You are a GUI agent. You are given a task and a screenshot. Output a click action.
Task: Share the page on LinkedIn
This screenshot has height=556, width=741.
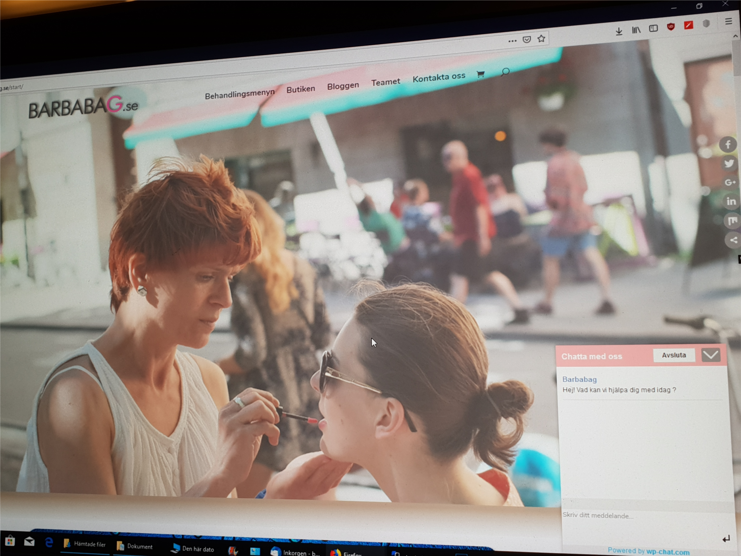tap(731, 201)
